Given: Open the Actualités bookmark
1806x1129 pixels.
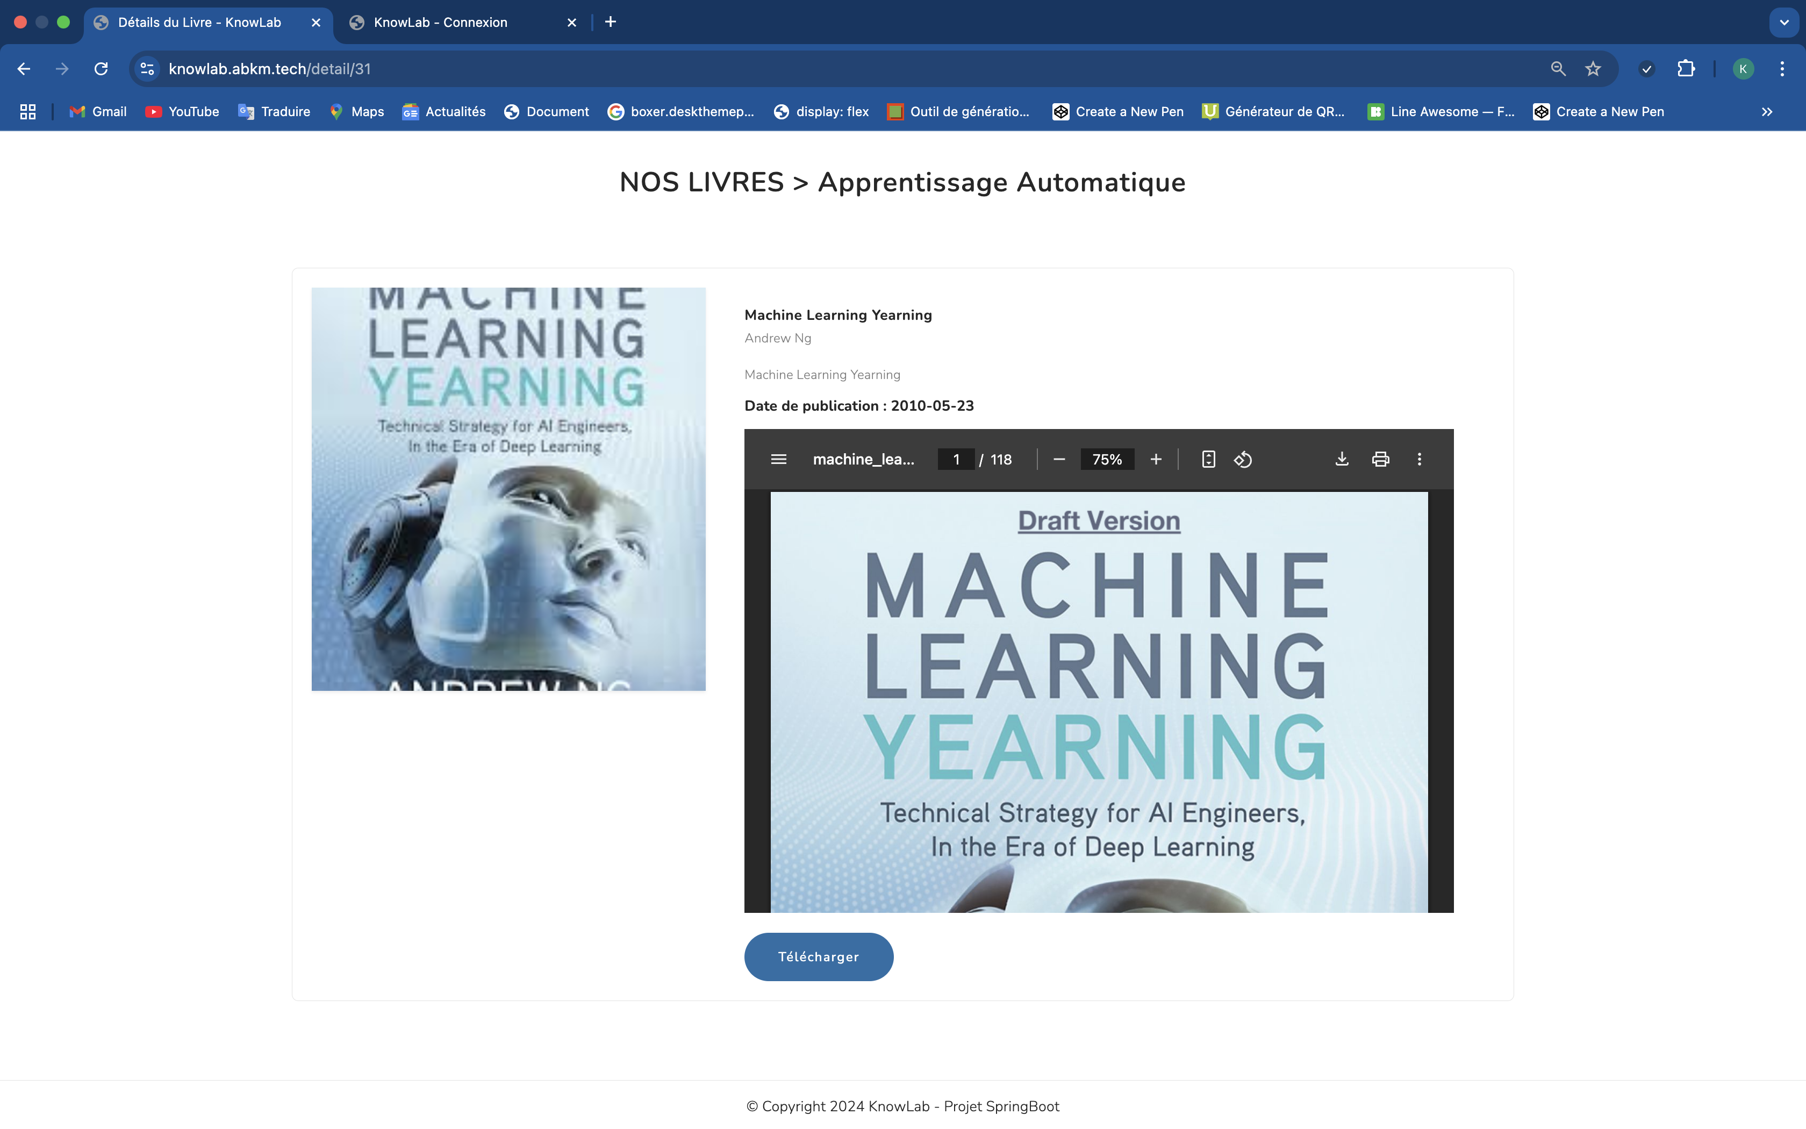Looking at the screenshot, I should [444, 111].
